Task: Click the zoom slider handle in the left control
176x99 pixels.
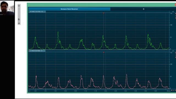Action: (19, 19)
